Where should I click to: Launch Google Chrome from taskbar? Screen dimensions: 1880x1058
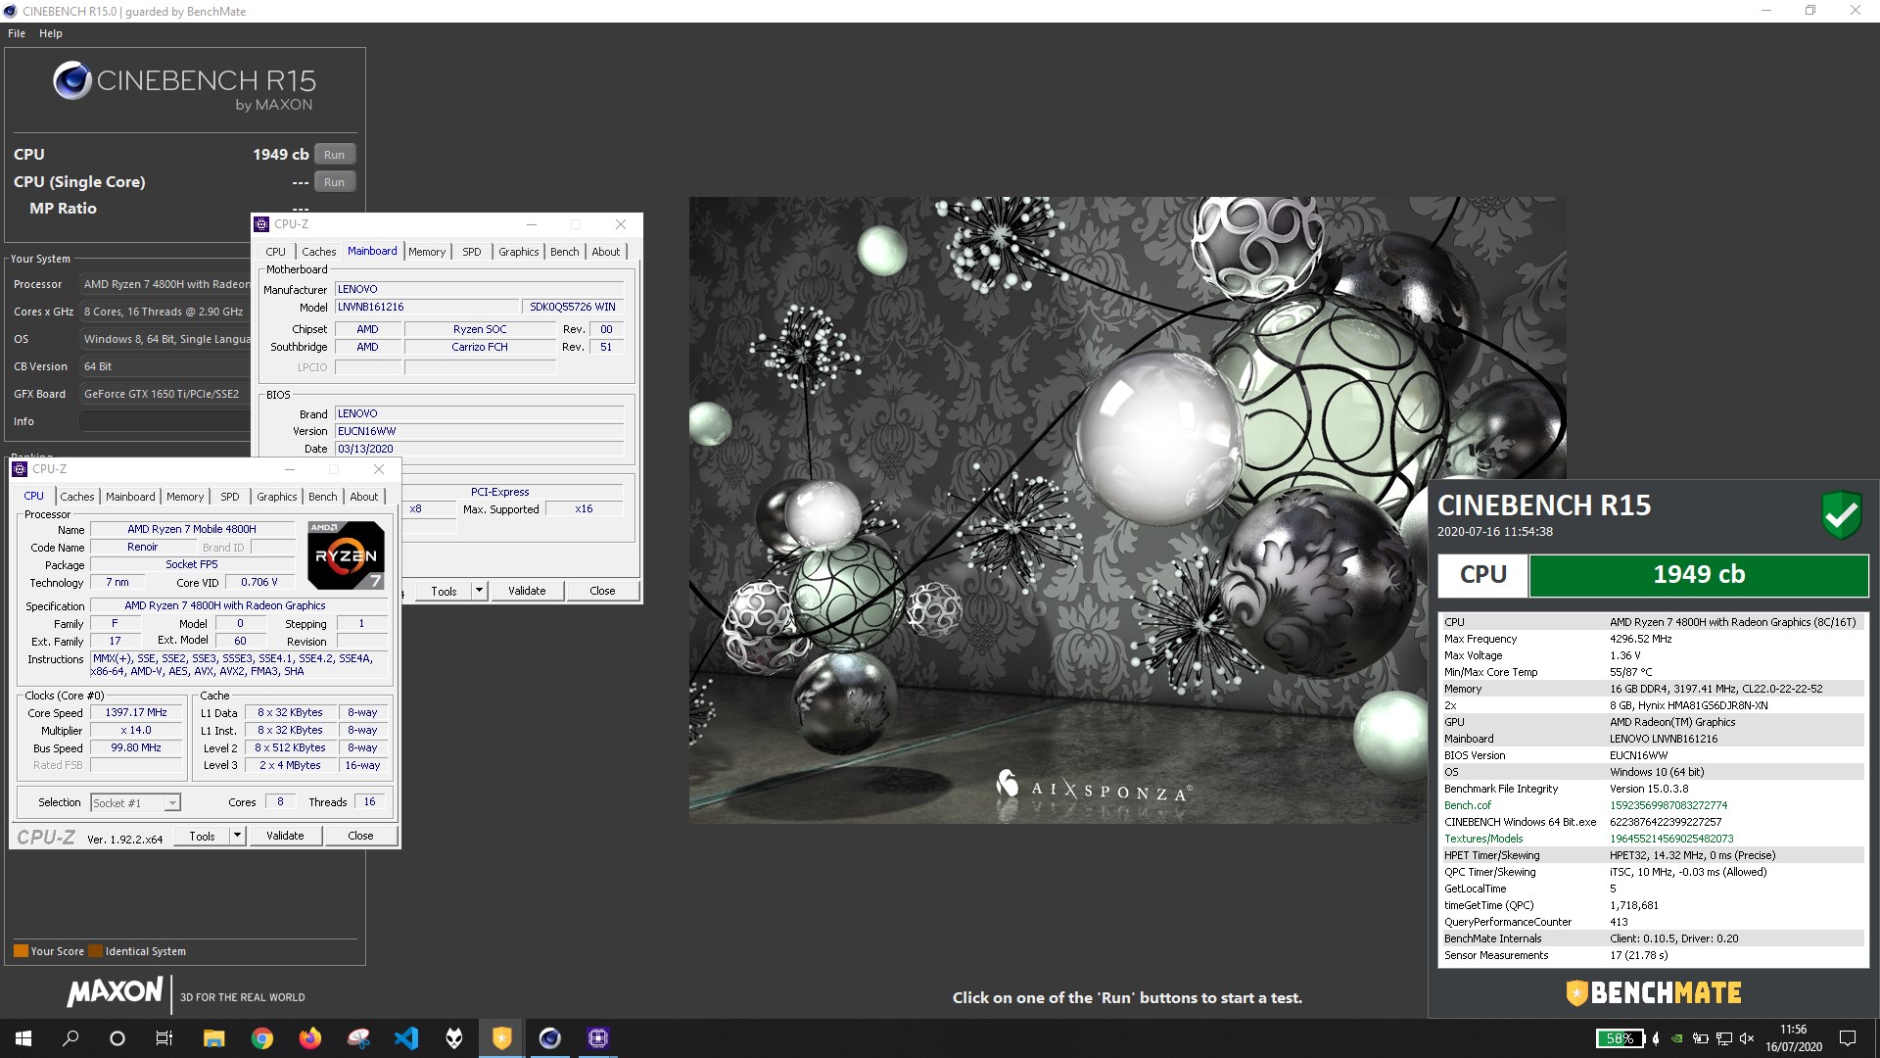coord(261,1038)
